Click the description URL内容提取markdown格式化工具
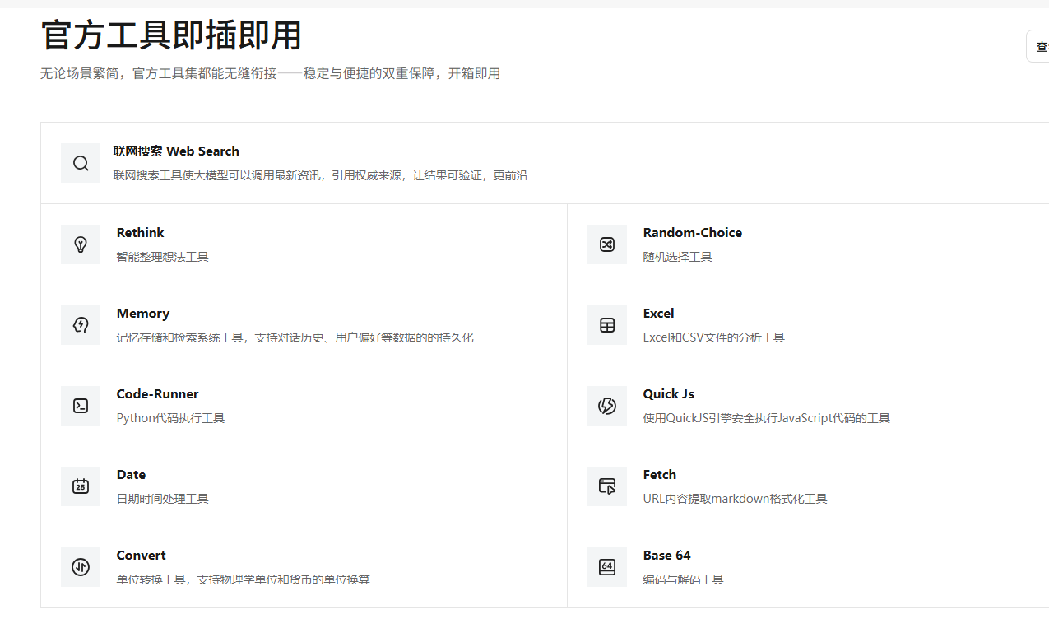This screenshot has width=1049, height=642. [736, 499]
